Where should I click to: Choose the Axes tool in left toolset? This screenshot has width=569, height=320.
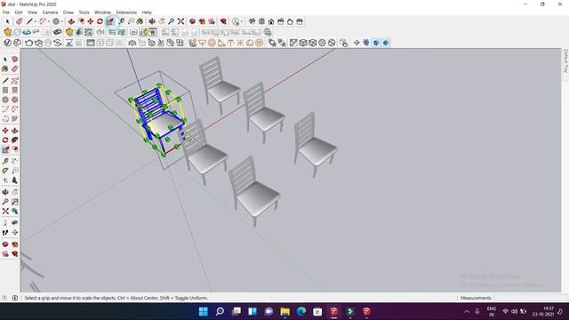pyautogui.click(x=5, y=180)
